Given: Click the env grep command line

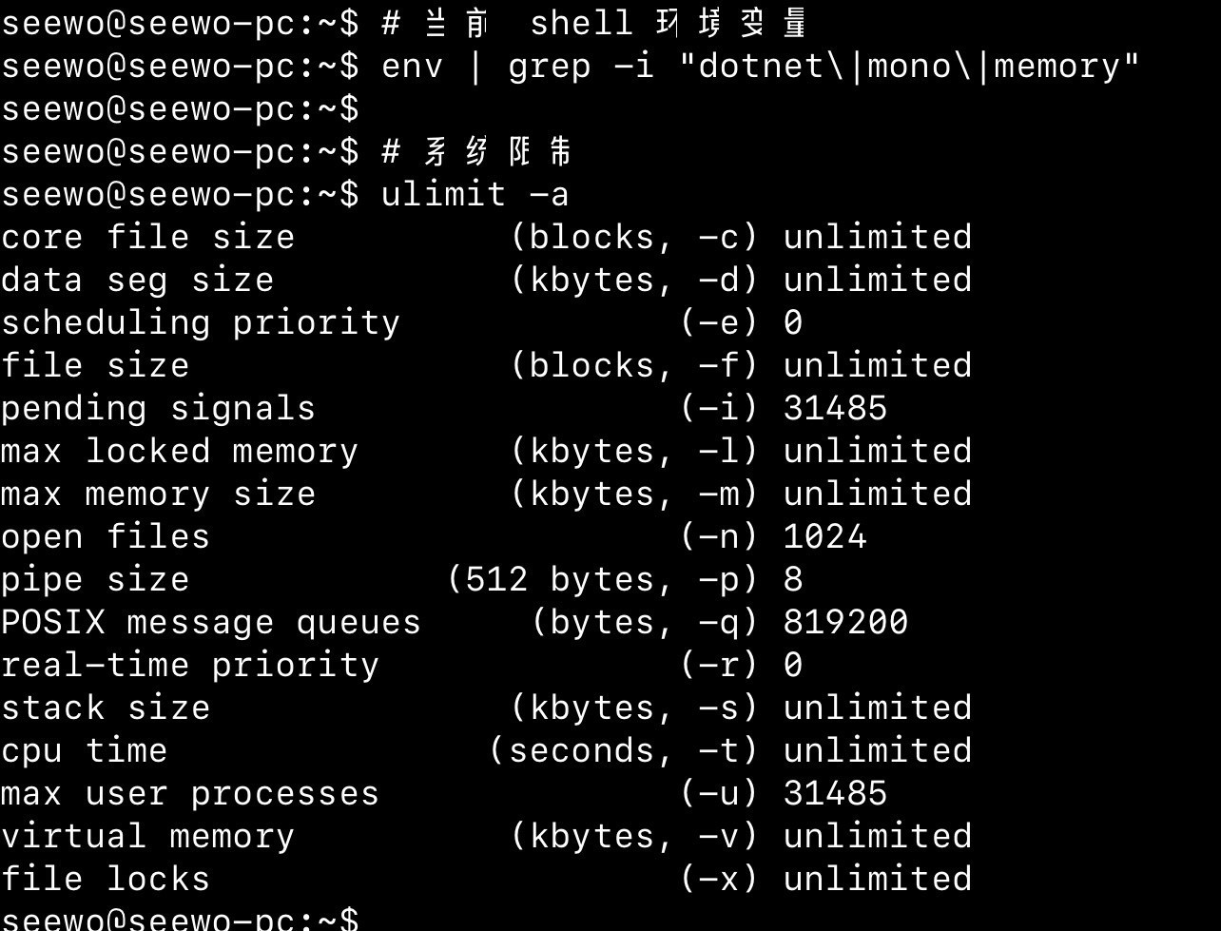Looking at the screenshot, I should pos(760,67).
